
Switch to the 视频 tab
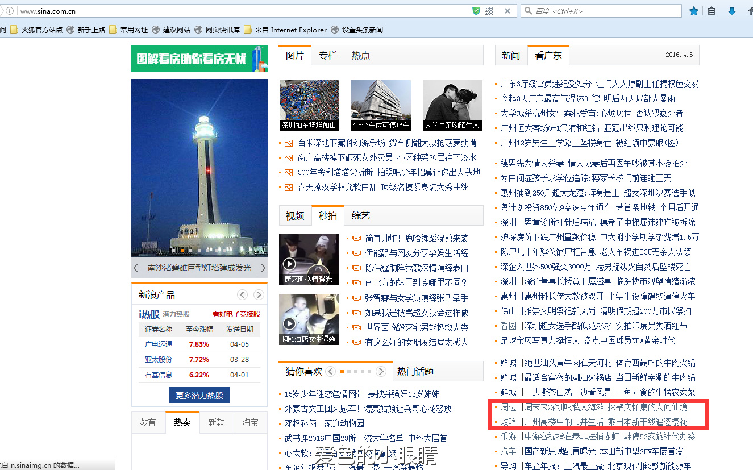pos(295,216)
